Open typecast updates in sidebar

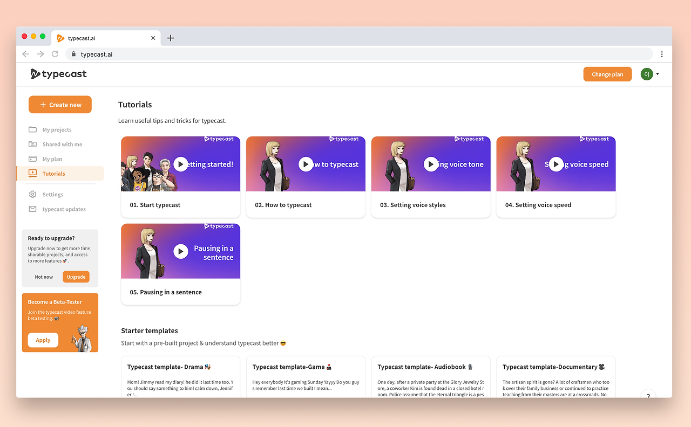pyautogui.click(x=64, y=209)
